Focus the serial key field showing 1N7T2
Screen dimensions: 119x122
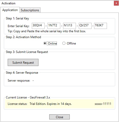click(x=54, y=26)
